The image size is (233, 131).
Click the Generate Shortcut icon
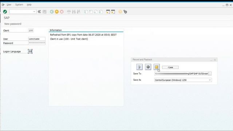[x=113, y=12]
